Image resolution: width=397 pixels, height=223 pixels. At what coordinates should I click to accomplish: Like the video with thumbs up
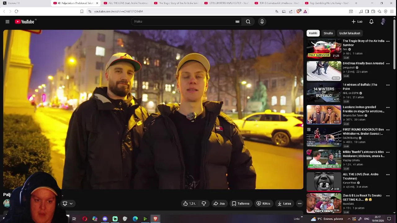tap(189, 203)
